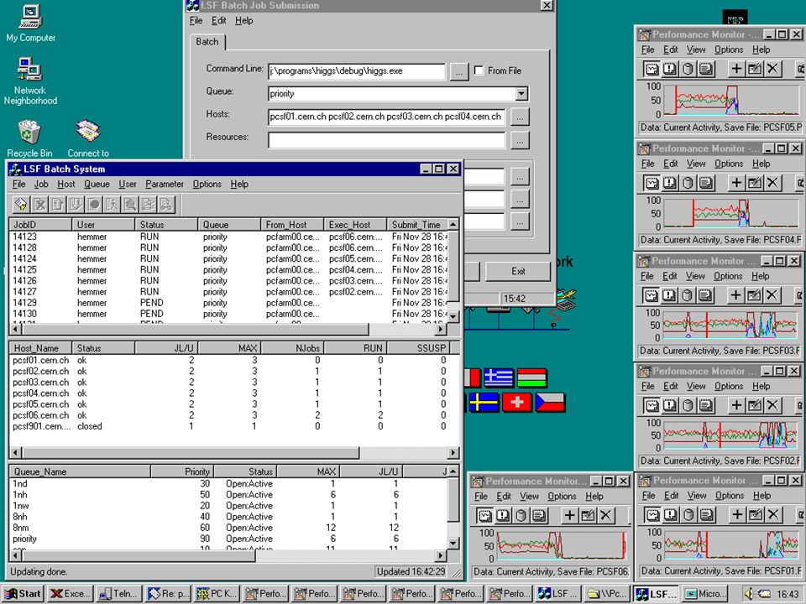Click queue list vertical scrollbar down arrow

pyautogui.click(x=453, y=543)
